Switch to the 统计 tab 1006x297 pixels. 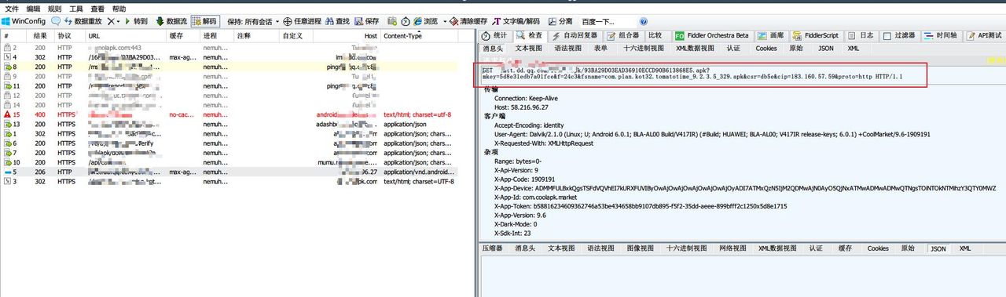pyautogui.click(x=494, y=35)
